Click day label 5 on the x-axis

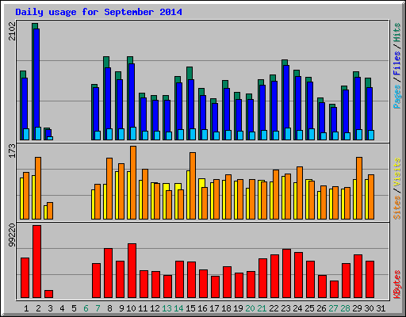74,308
